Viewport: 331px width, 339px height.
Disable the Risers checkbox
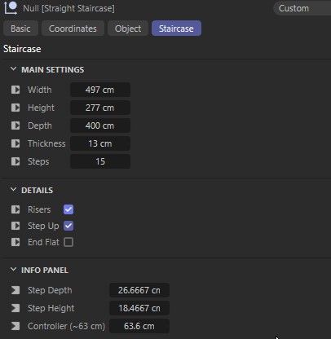click(68, 209)
